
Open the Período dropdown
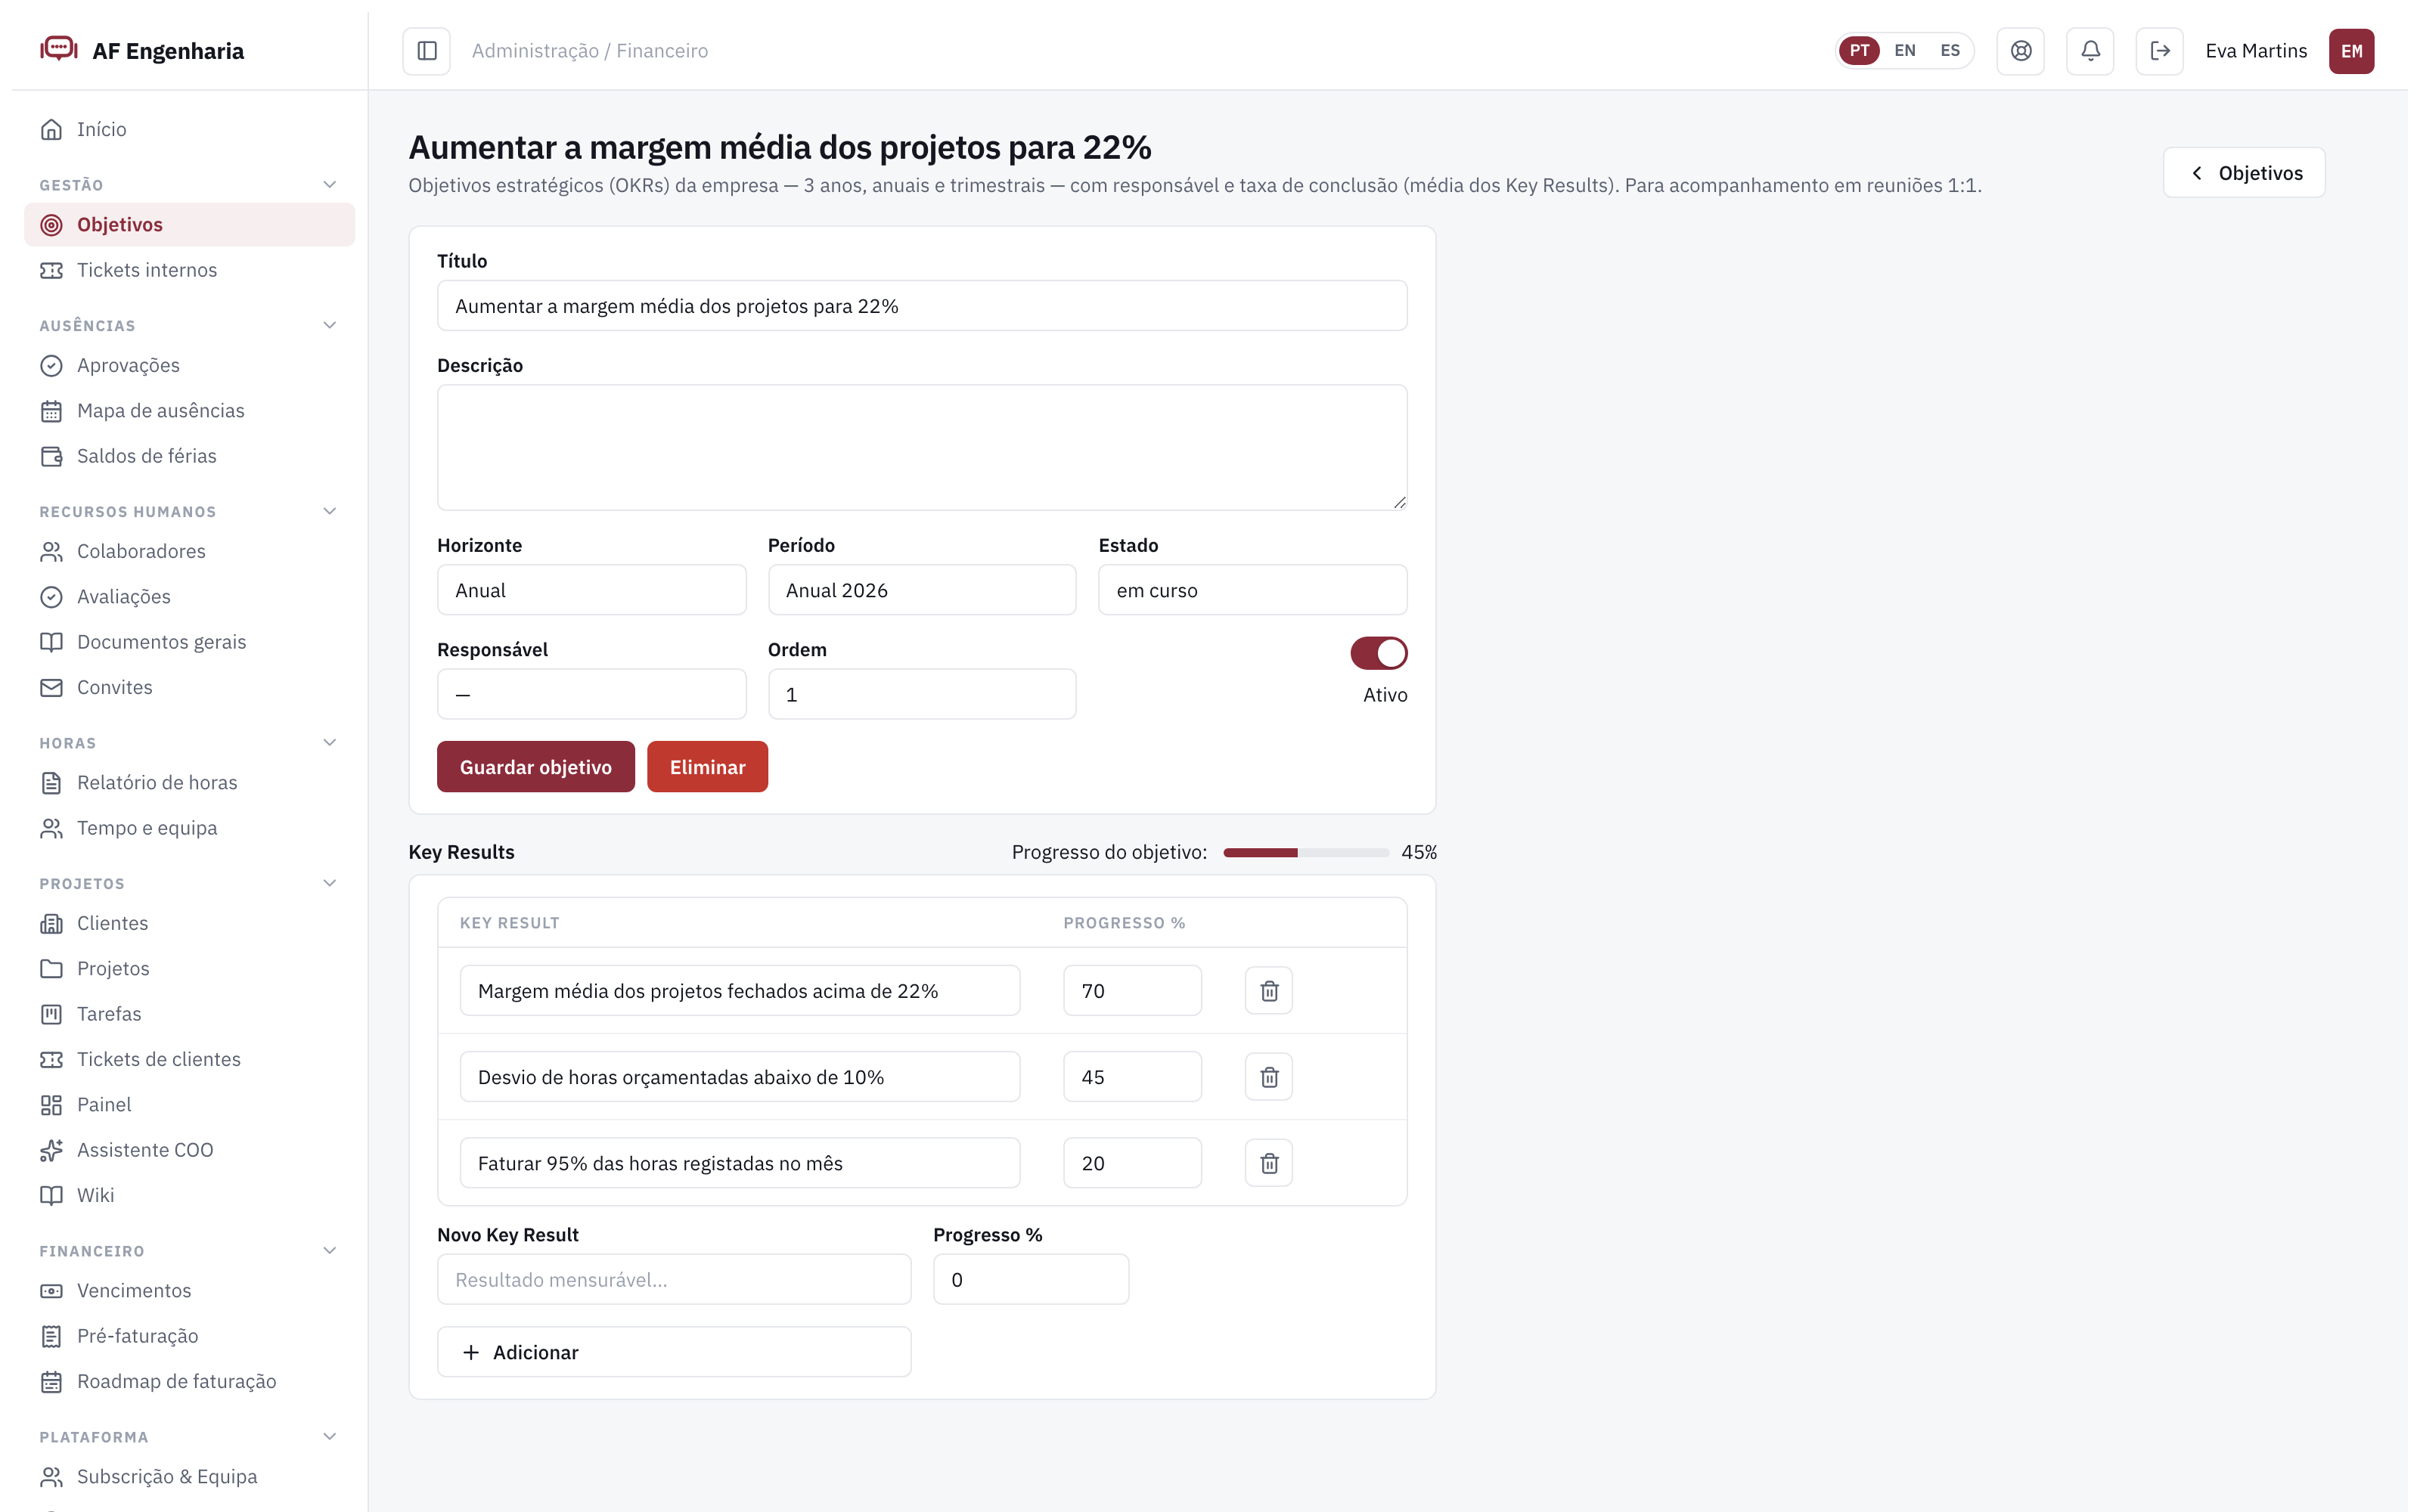[x=922, y=590]
